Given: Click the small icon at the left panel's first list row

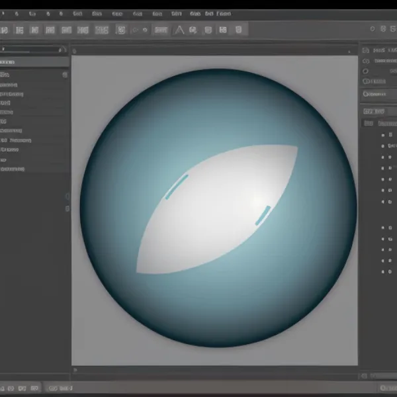Looking at the screenshot, I should tap(64, 75).
